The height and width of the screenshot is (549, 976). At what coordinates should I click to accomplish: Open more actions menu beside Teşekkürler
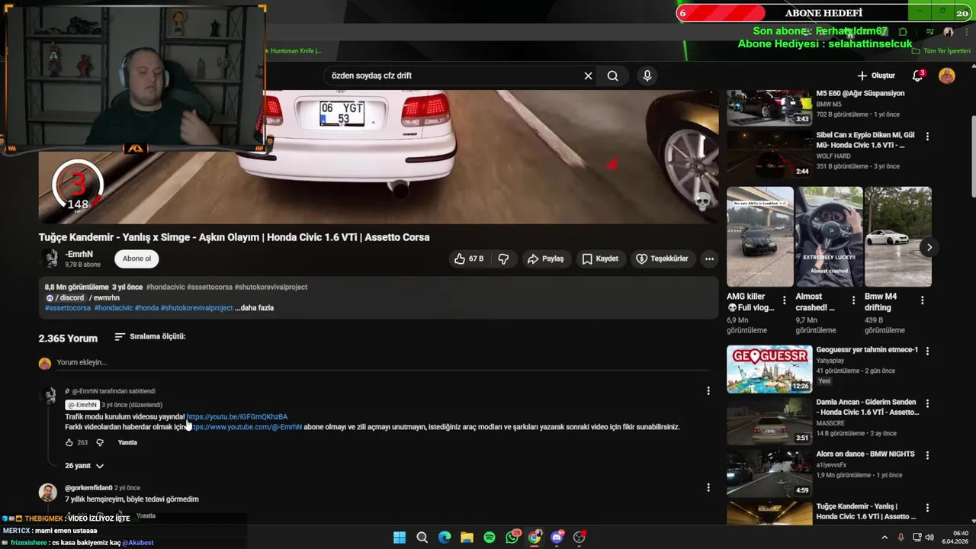point(709,258)
